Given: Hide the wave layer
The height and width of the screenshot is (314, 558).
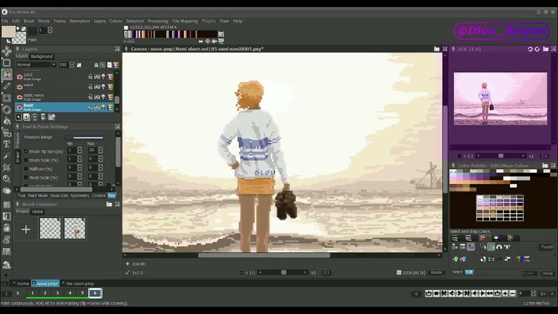Looking at the screenshot, I should [x=20, y=87].
